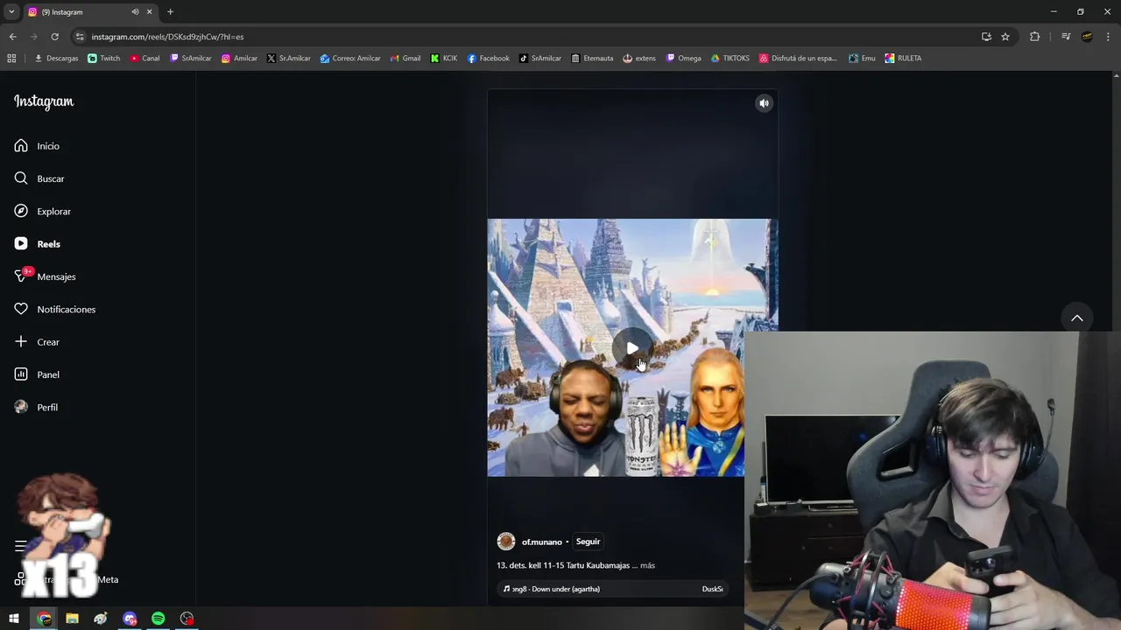
Task: Open Explorar in Instagram sidebar
Action: pyautogui.click(x=42, y=211)
